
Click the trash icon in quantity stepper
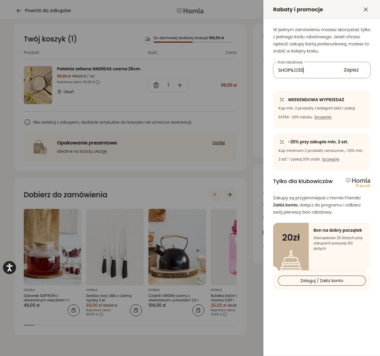click(156, 85)
